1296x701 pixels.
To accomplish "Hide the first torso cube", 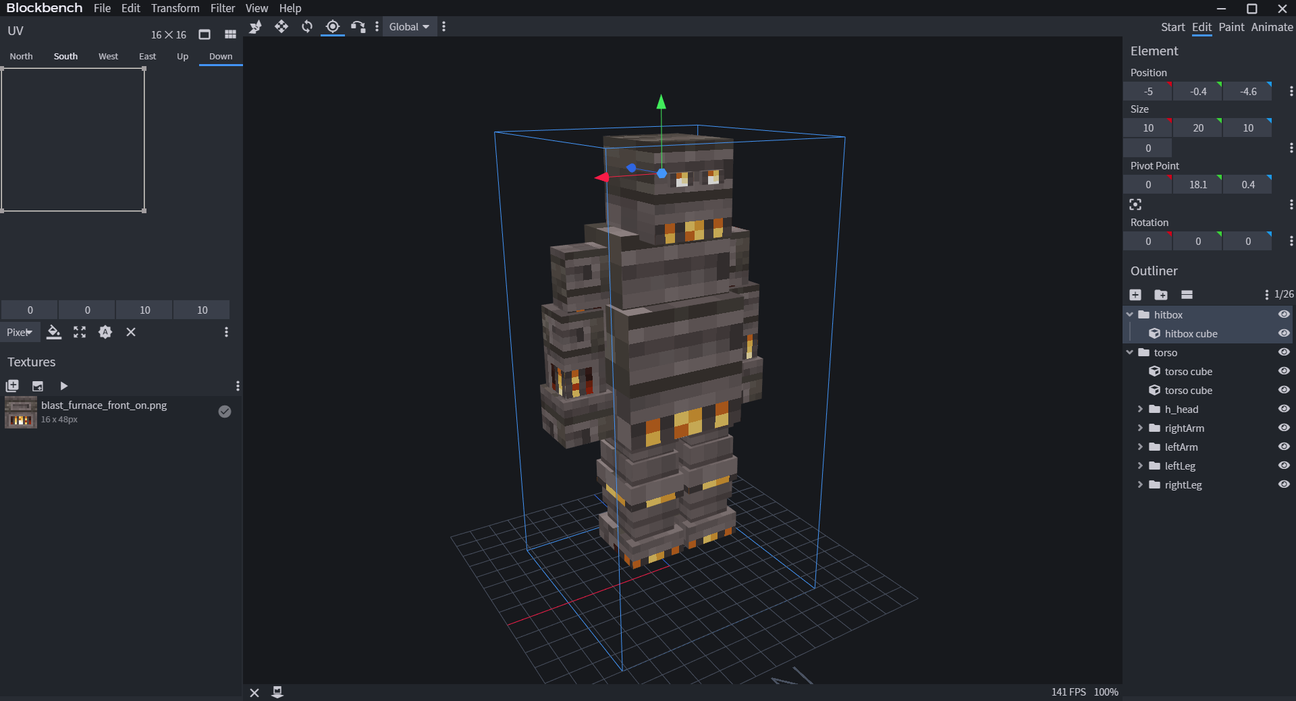I will (1284, 371).
